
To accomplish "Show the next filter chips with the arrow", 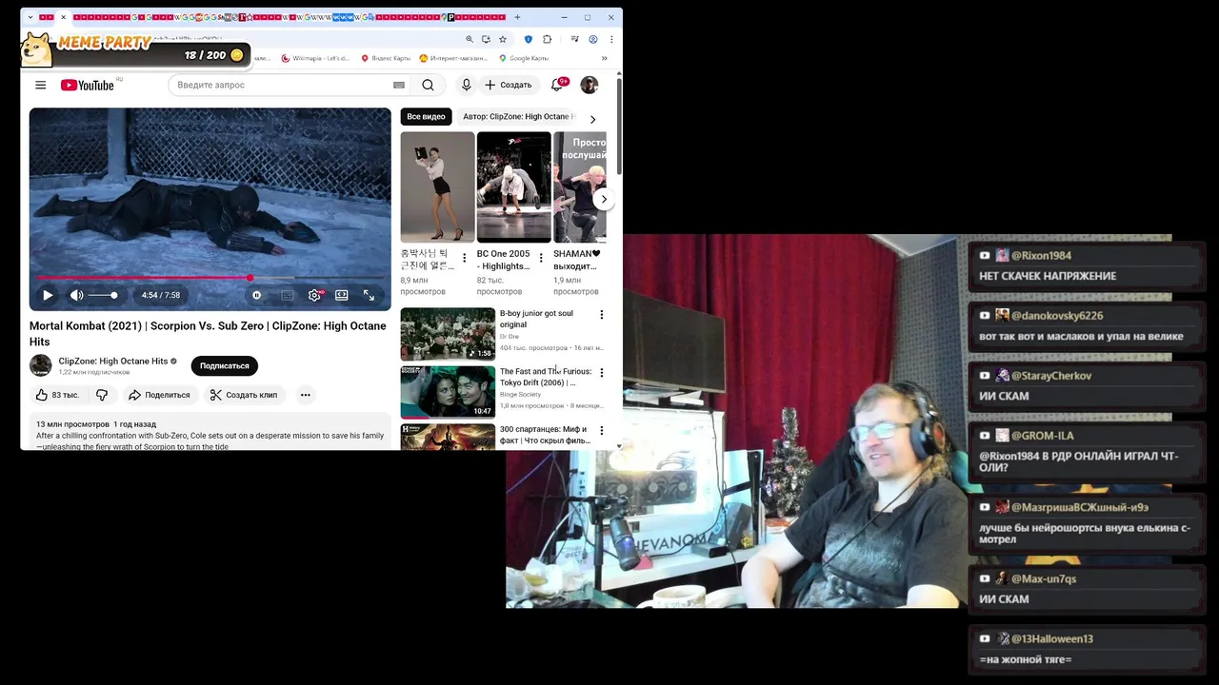I will [x=593, y=119].
